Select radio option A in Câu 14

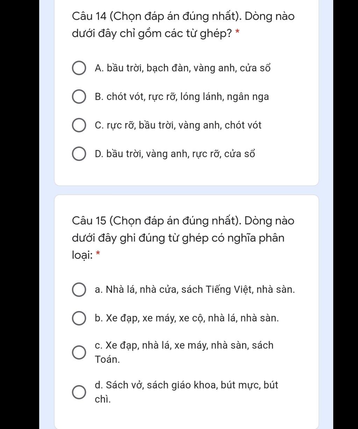(x=79, y=68)
